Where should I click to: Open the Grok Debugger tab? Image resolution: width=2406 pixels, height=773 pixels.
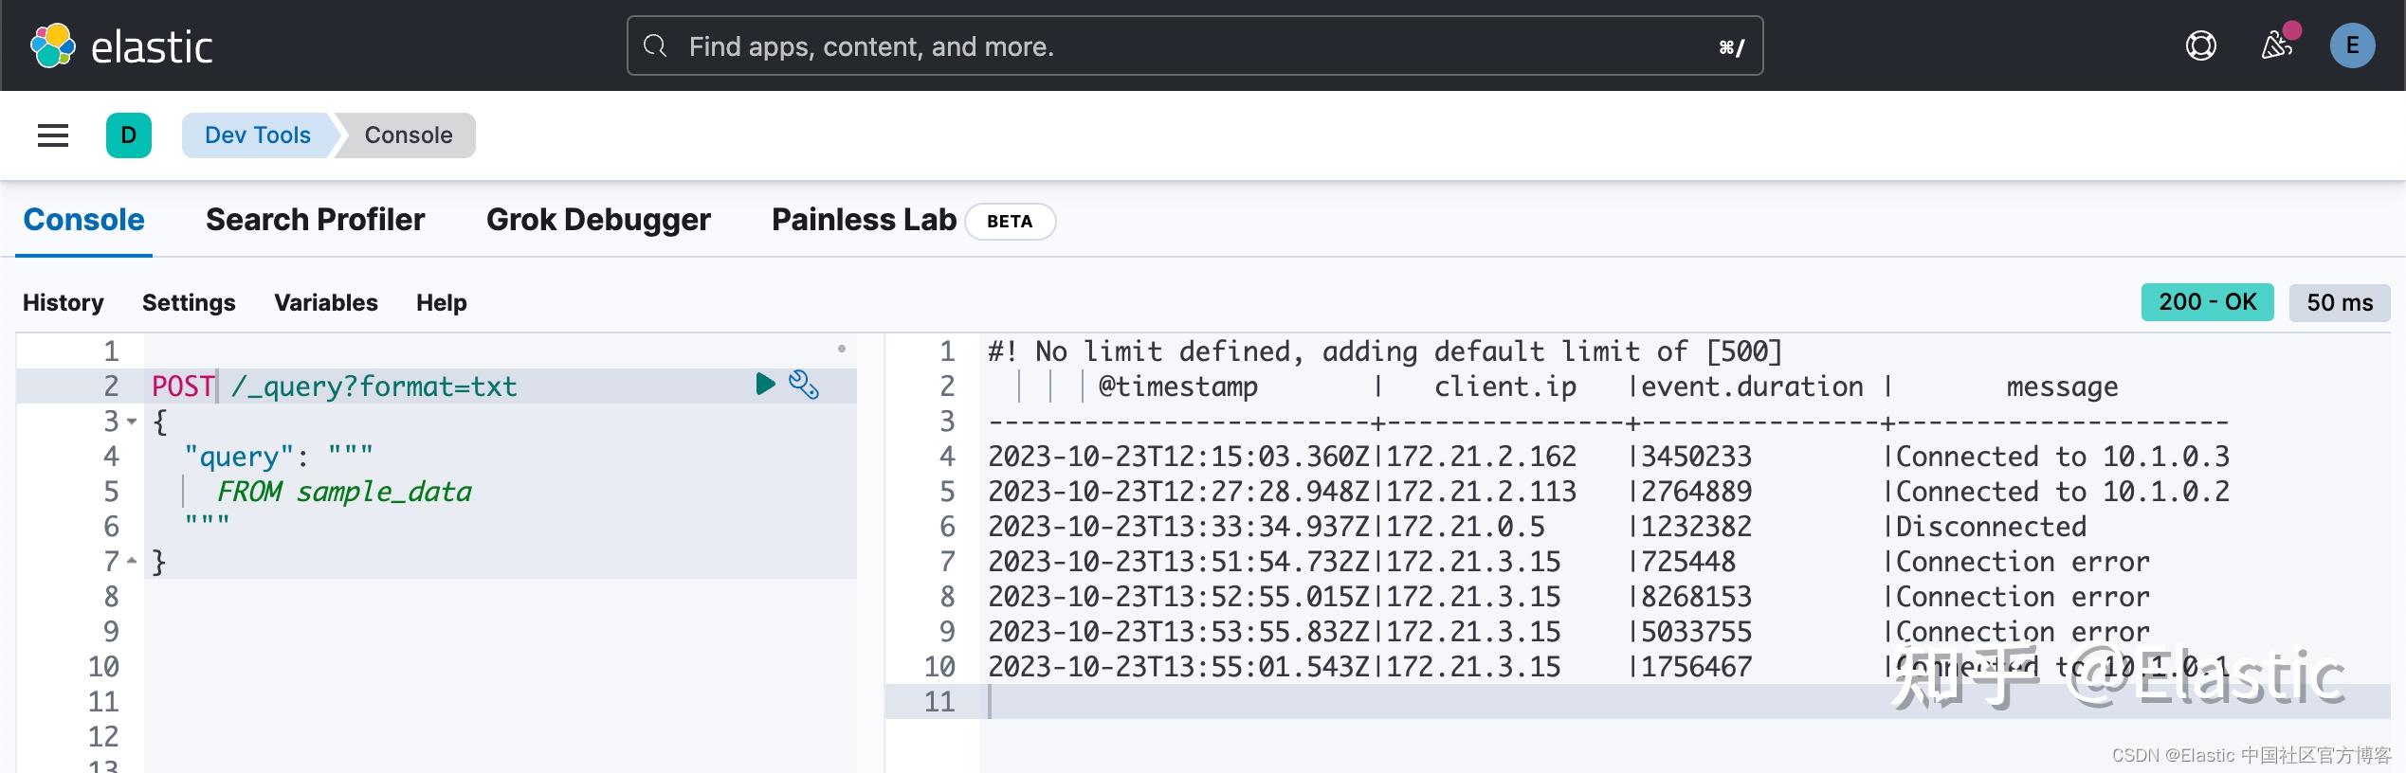point(598,220)
